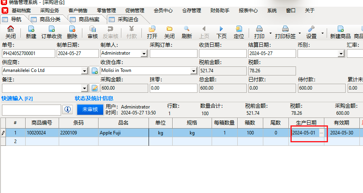Click the 收货日期 input field
The height and width of the screenshot is (193, 363).
223,53
